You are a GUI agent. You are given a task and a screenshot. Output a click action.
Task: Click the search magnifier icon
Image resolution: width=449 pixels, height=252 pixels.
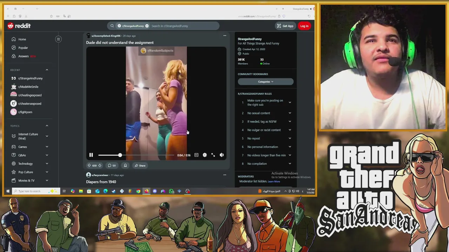112,26
